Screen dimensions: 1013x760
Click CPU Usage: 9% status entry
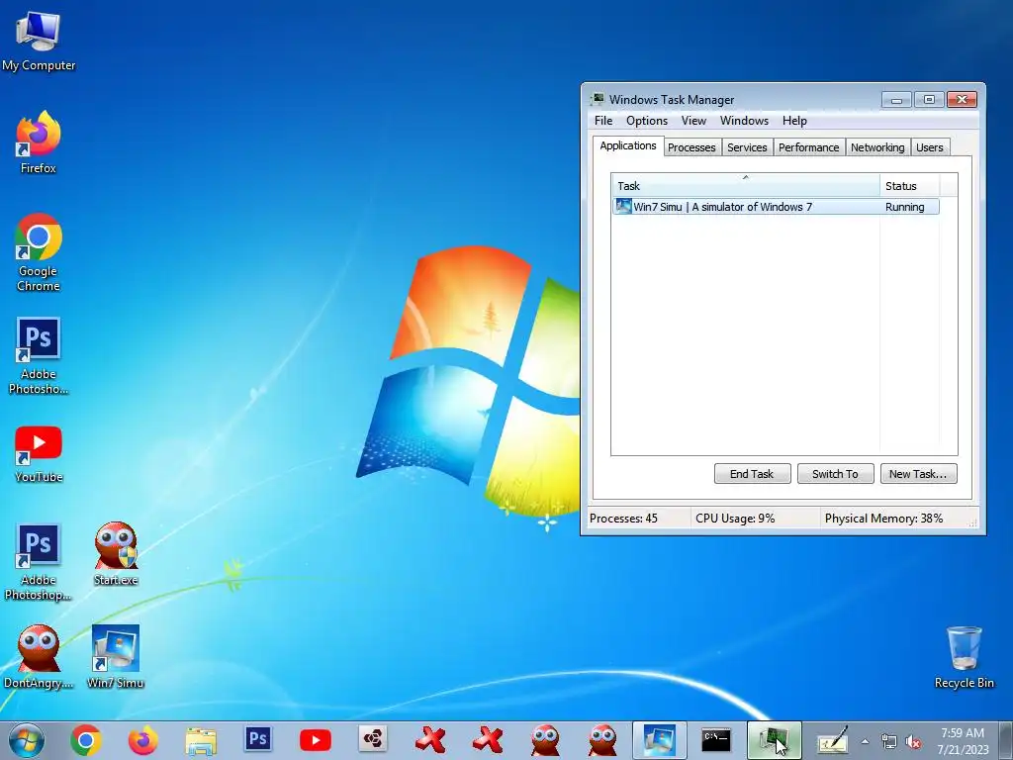coord(735,519)
